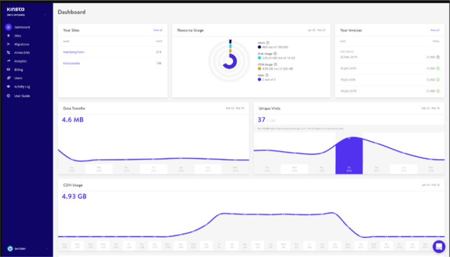The image size is (450, 257).
Task: Open Sites from the sidebar icon
Action: (x=9, y=36)
